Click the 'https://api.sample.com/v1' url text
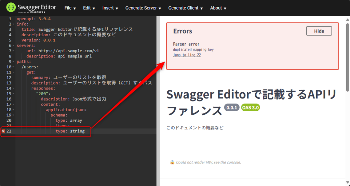The width and height of the screenshot is (350, 186). pos(68,51)
